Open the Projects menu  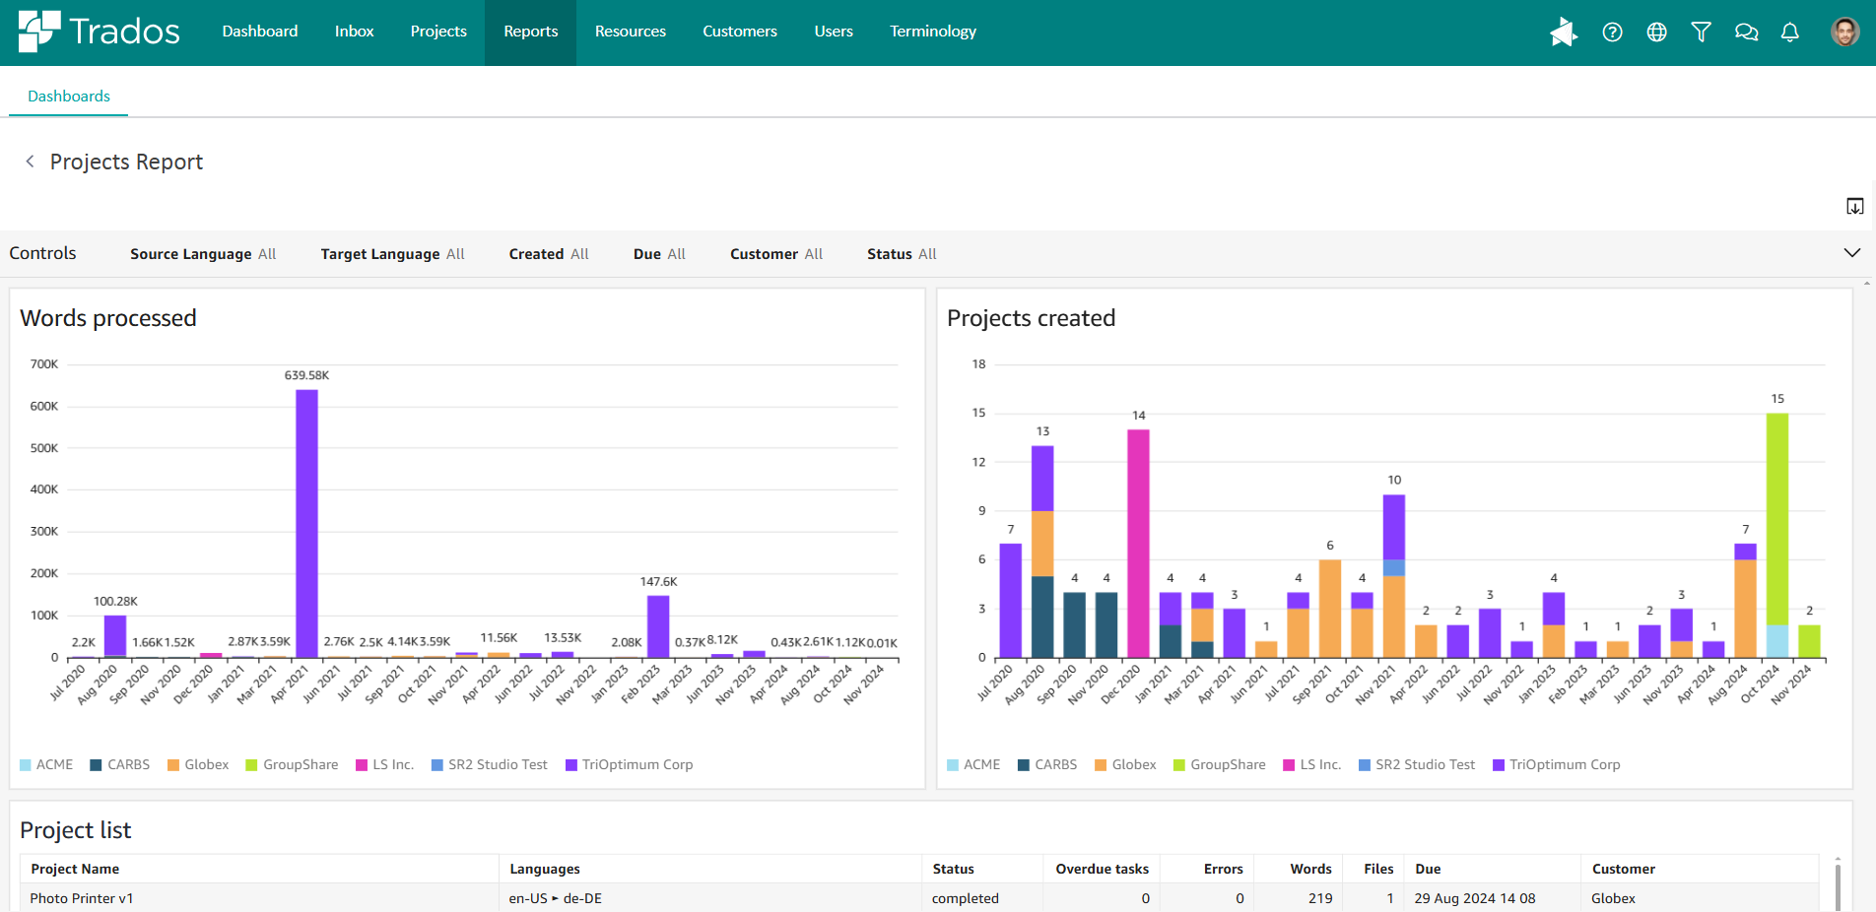438,32
